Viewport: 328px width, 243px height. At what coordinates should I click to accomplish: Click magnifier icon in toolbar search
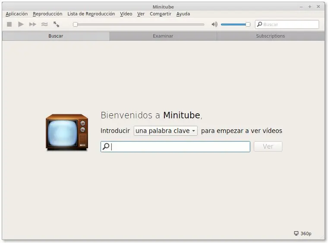click(x=260, y=24)
